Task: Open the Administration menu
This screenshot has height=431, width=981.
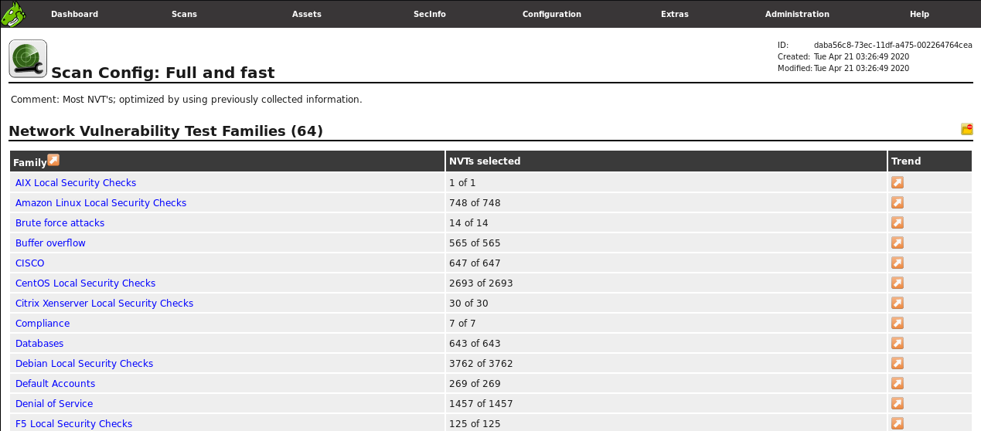Action: (x=797, y=14)
